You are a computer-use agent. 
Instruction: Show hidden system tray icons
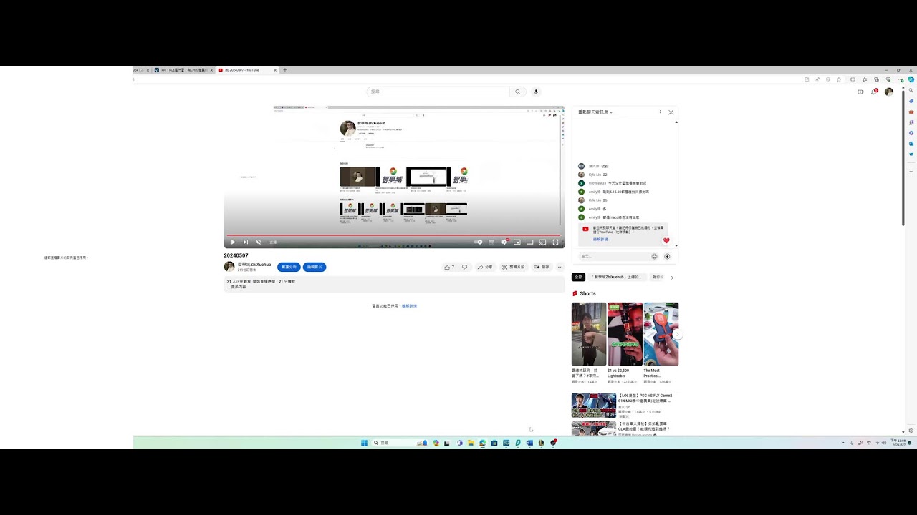pyautogui.click(x=843, y=443)
